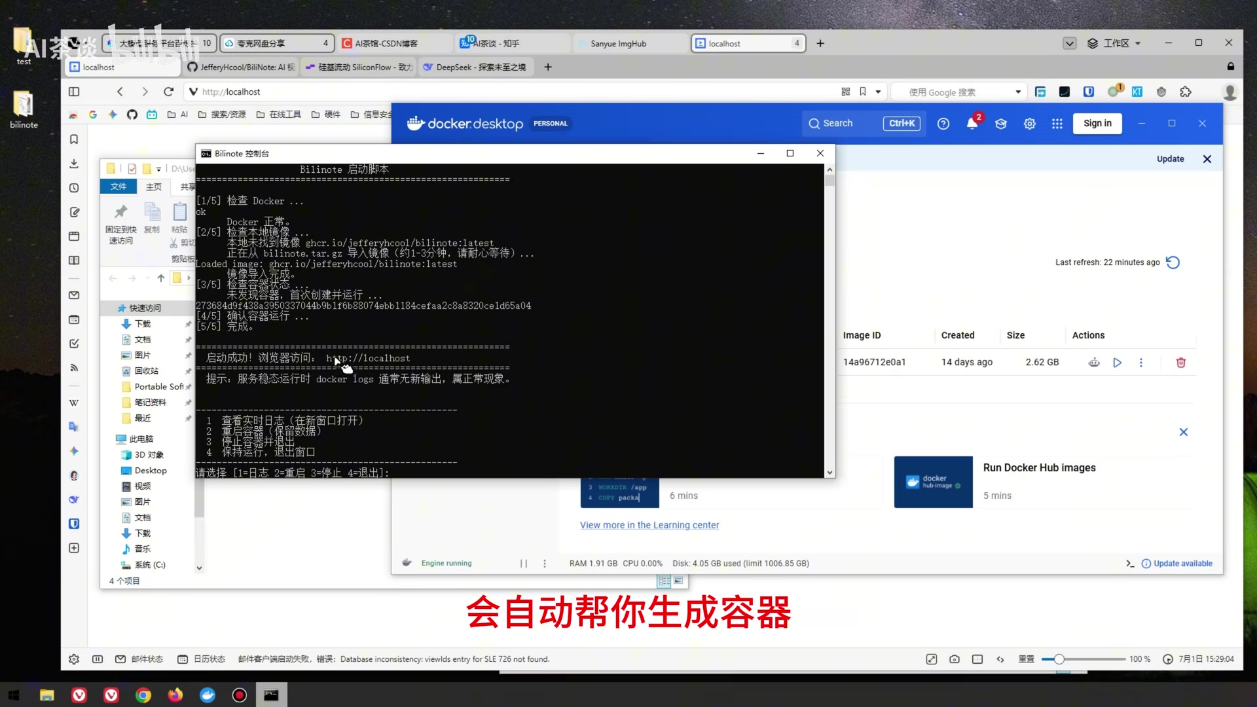Open the search engine dropdown arrow
The width and height of the screenshot is (1257, 707).
[x=1018, y=92]
